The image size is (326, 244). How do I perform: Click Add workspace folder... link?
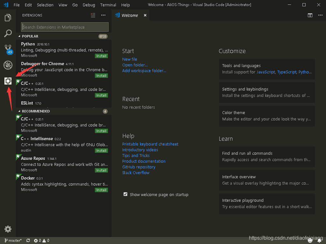(x=144, y=71)
